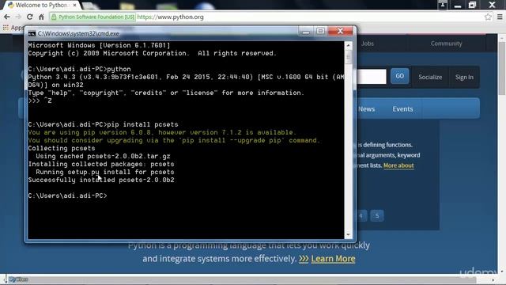Image resolution: width=506 pixels, height=285 pixels.
Task: Click the green SSL lock certificate badge
Action: (x=93, y=17)
